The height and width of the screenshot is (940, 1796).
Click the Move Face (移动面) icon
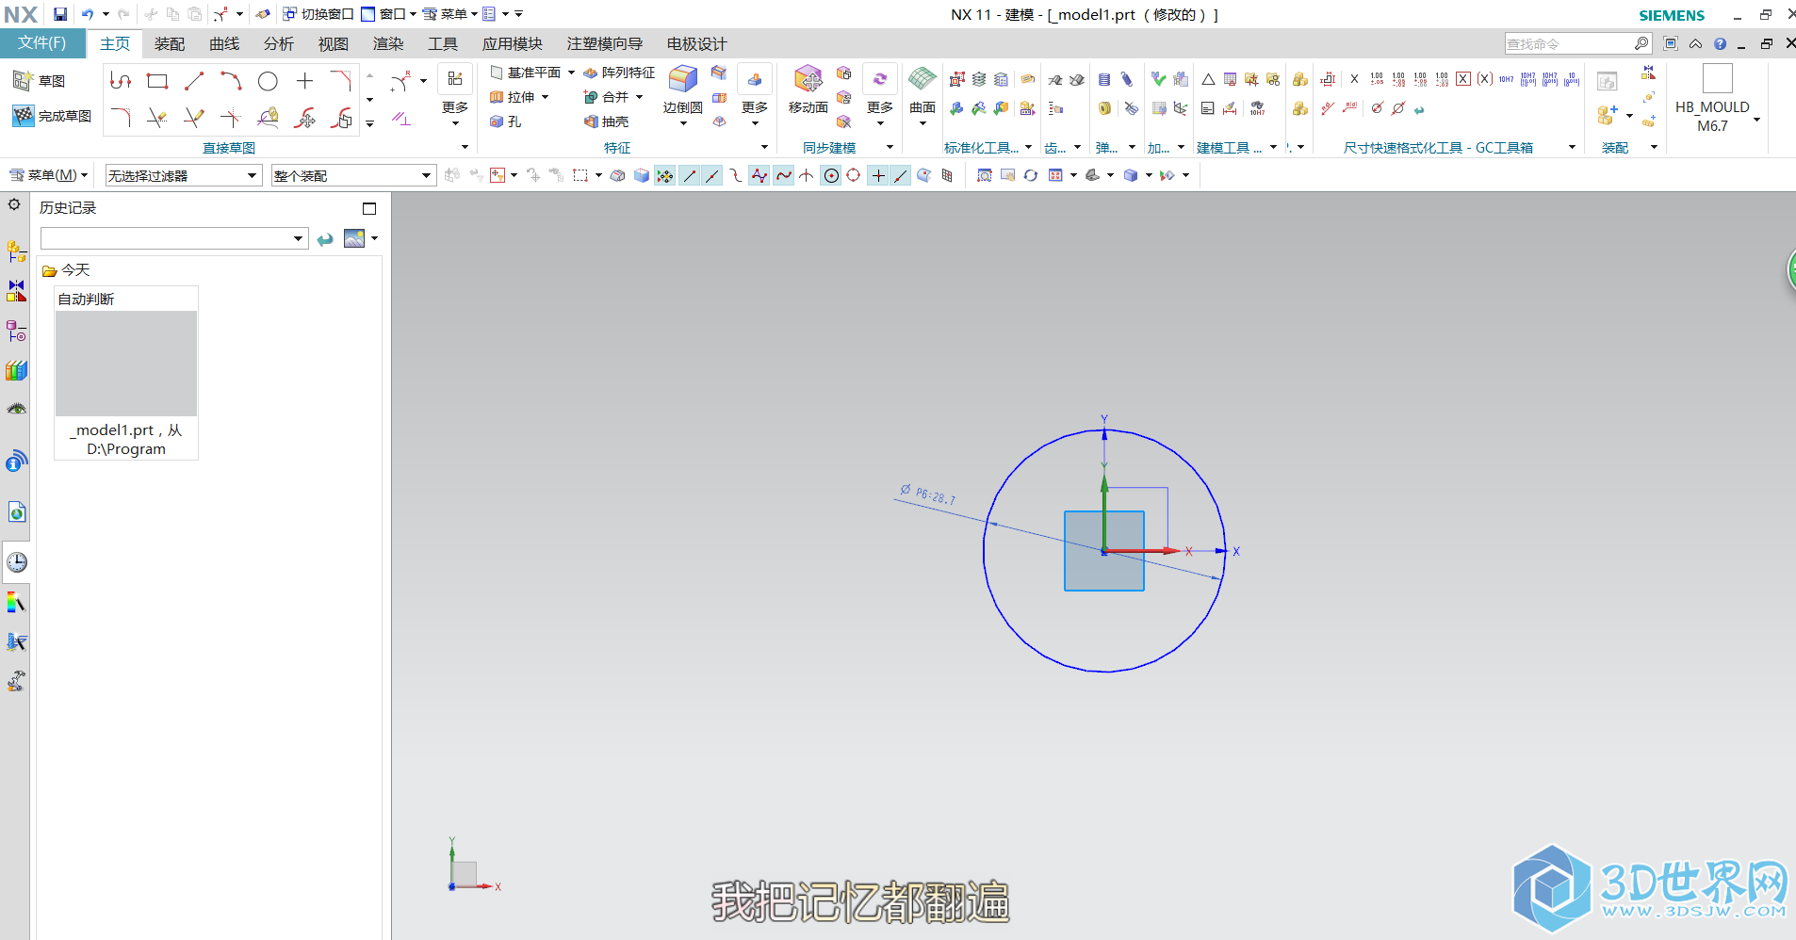(808, 80)
